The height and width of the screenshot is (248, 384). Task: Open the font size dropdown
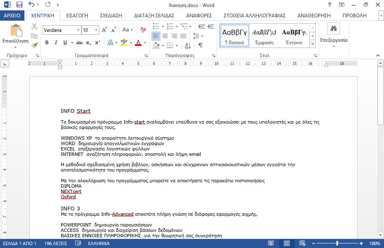pyautogui.click(x=96, y=30)
